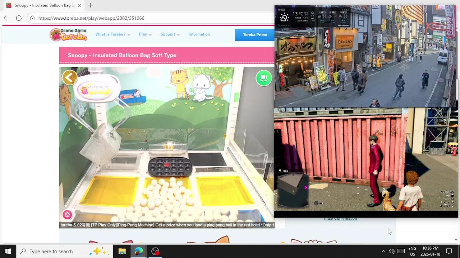The width and height of the screenshot is (460, 258).
Task: Switch ENG US input language
Action: coord(412,251)
